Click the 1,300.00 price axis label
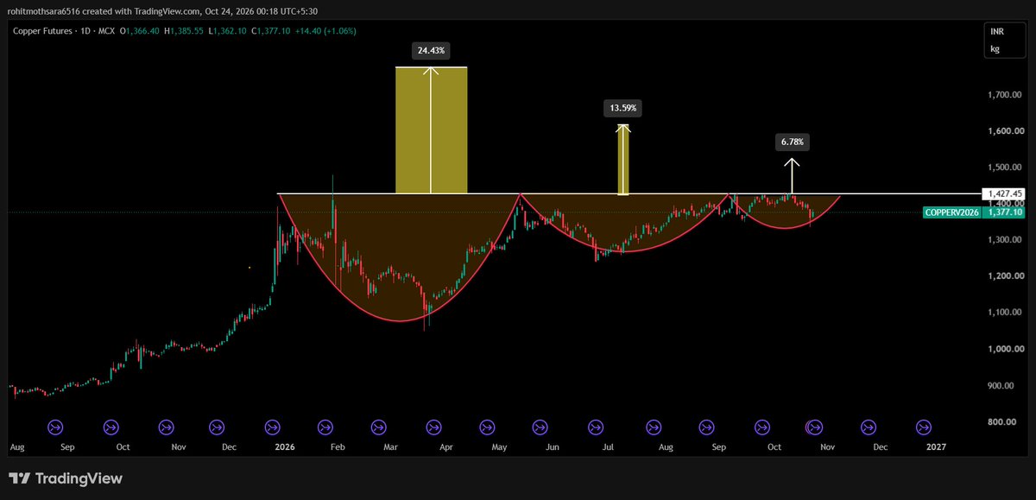Screen dimensions: 1036x500 [1006, 239]
